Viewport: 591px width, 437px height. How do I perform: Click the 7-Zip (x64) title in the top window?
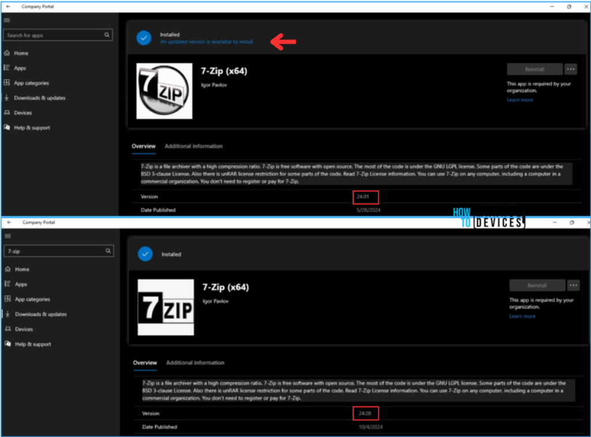point(224,71)
